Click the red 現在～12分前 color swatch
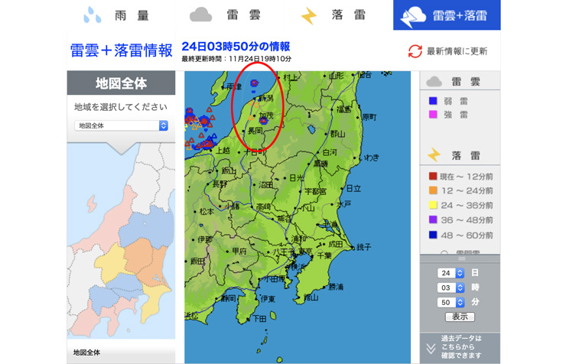Viewport: 566px width, 364px height. click(x=433, y=177)
